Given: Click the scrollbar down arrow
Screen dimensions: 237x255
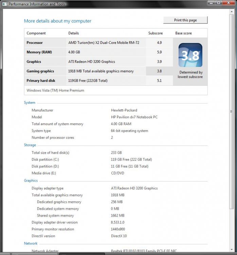Looking at the screenshot, I should 232,249.
